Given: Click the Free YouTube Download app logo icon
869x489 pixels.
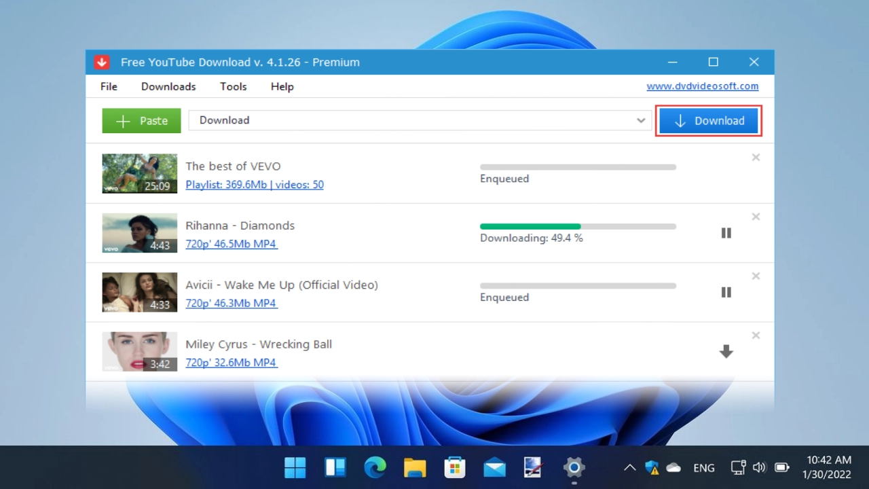Looking at the screenshot, I should pyautogui.click(x=102, y=62).
